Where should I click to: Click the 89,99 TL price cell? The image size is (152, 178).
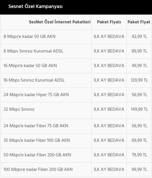[139, 51]
